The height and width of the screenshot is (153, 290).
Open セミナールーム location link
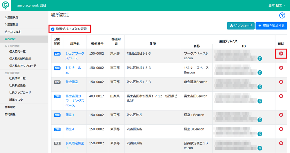pos(75,70)
